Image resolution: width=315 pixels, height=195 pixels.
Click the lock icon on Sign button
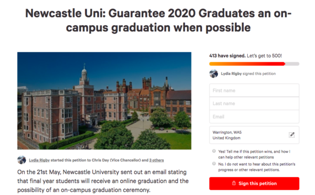click(234, 183)
